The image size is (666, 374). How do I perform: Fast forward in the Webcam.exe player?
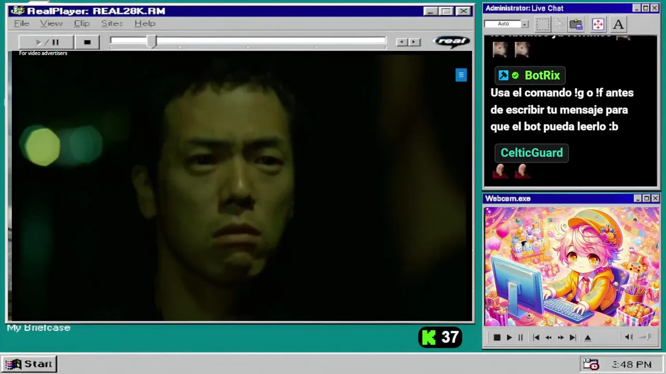(x=560, y=338)
